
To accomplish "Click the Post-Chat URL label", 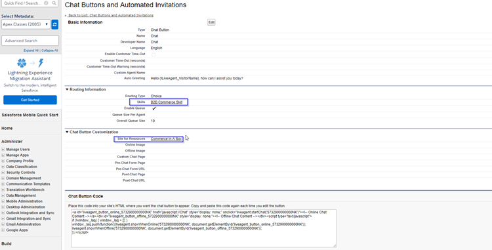I will pyautogui.click(x=134, y=180).
